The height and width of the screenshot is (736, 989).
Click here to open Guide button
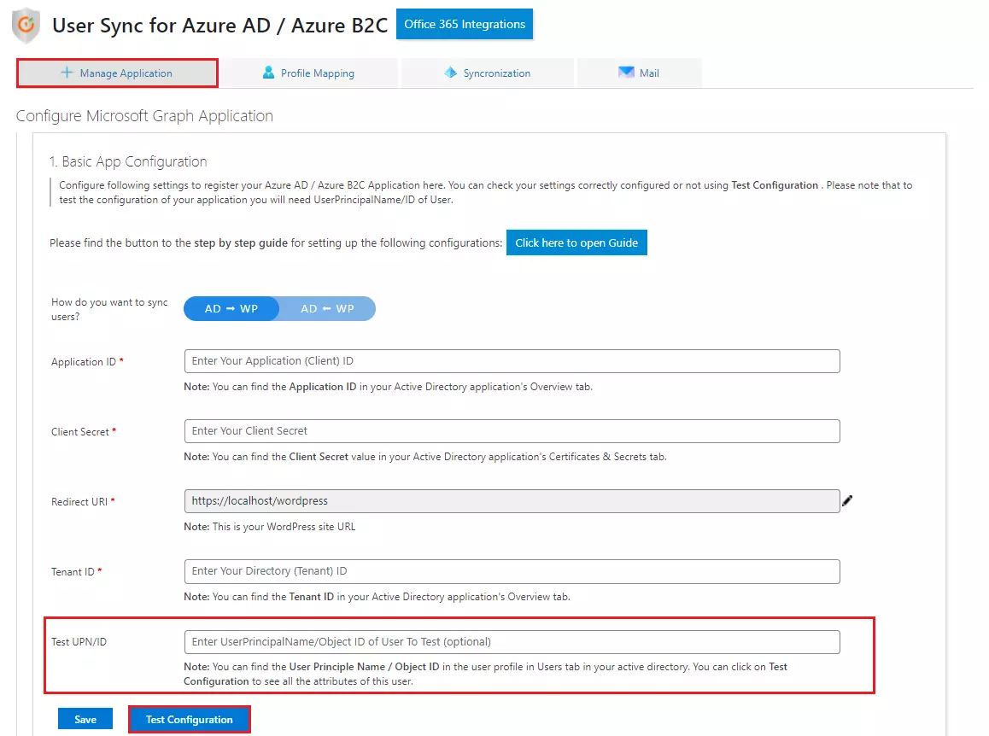tap(576, 242)
